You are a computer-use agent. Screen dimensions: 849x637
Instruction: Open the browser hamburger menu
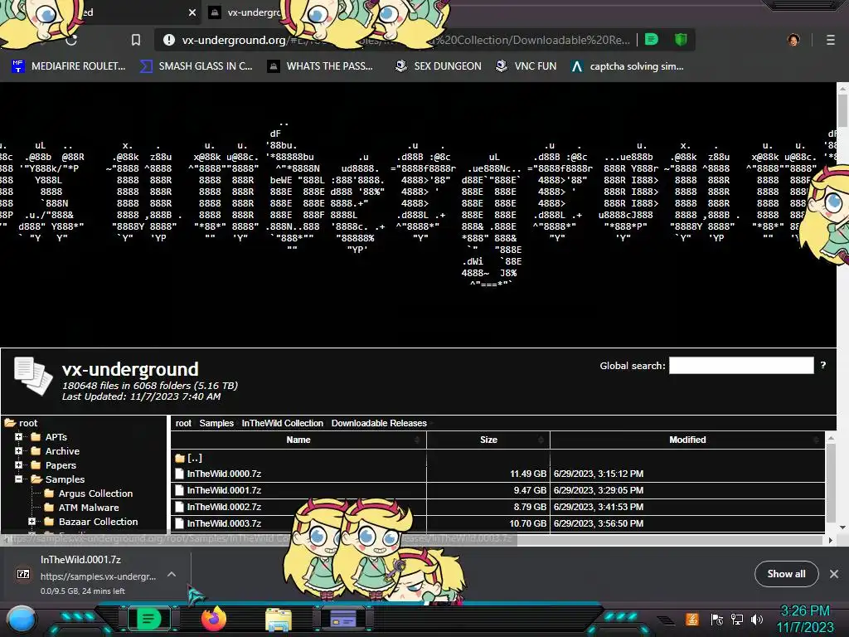click(x=831, y=40)
